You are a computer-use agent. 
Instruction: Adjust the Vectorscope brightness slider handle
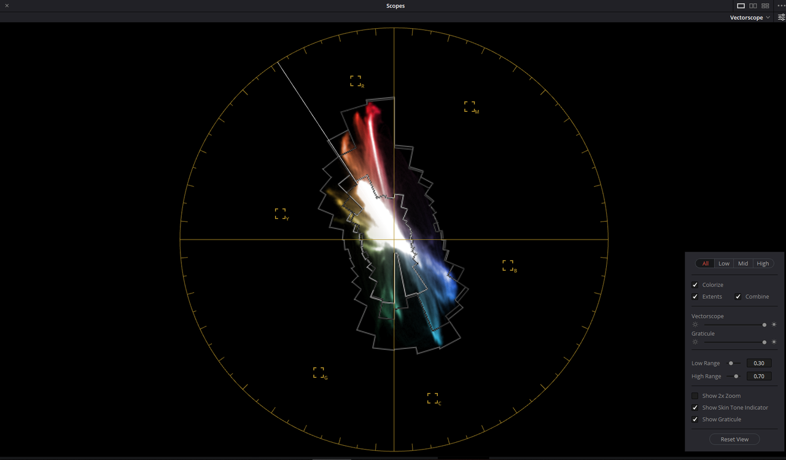click(765, 324)
